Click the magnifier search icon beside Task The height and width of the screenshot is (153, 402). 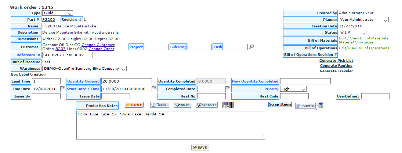click(251, 47)
